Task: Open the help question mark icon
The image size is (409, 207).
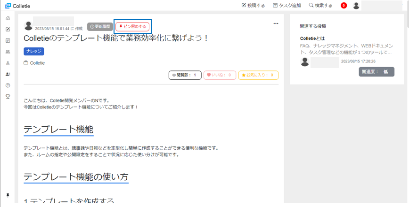Action: (8, 85)
